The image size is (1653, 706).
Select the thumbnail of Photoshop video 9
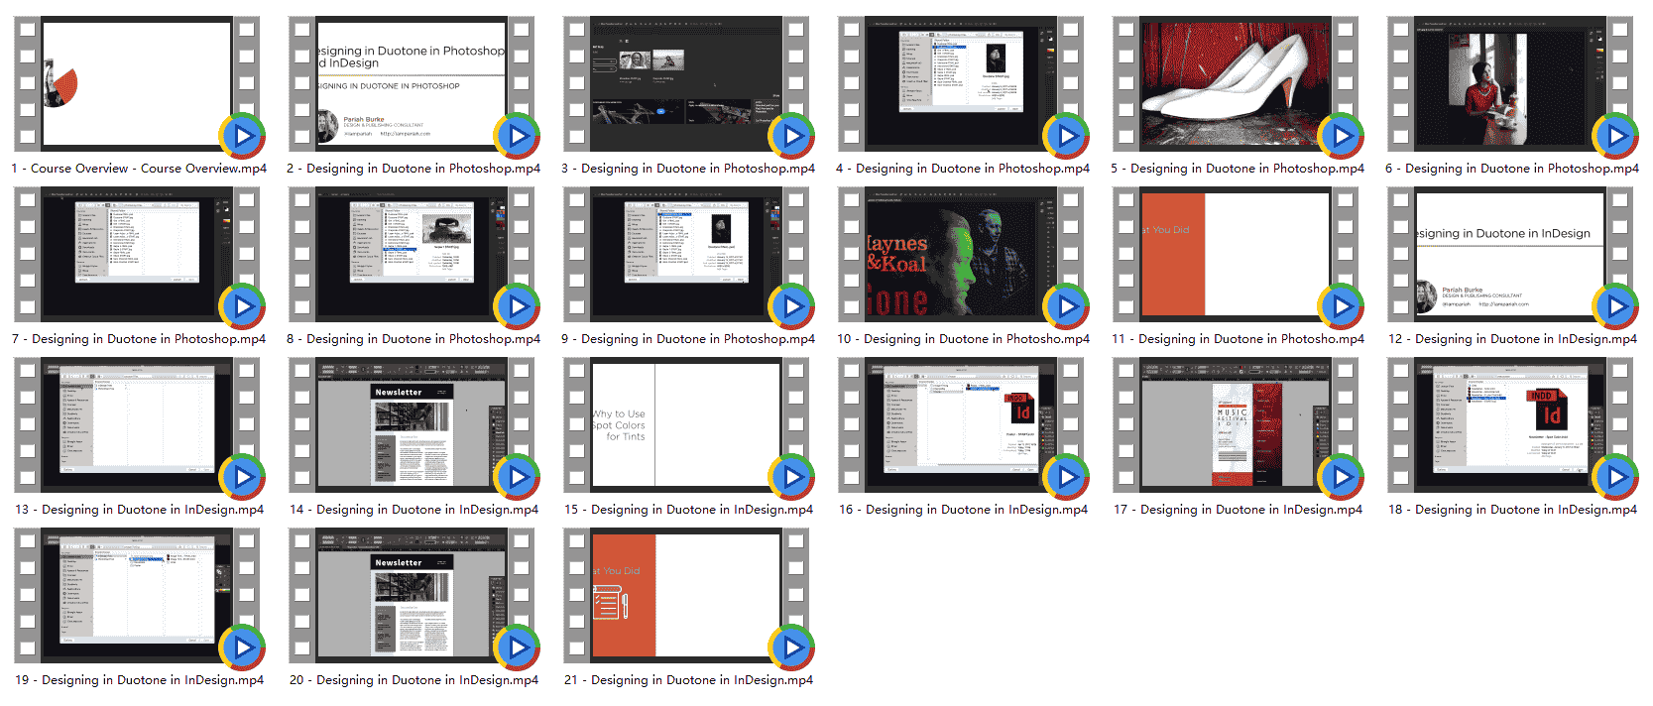686,254
